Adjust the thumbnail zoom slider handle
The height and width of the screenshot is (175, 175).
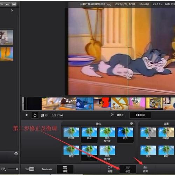click(x=17, y=169)
